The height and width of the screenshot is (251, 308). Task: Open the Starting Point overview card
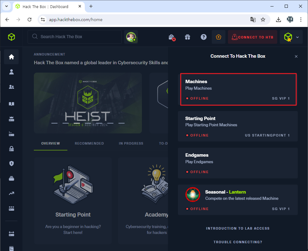coord(73,200)
